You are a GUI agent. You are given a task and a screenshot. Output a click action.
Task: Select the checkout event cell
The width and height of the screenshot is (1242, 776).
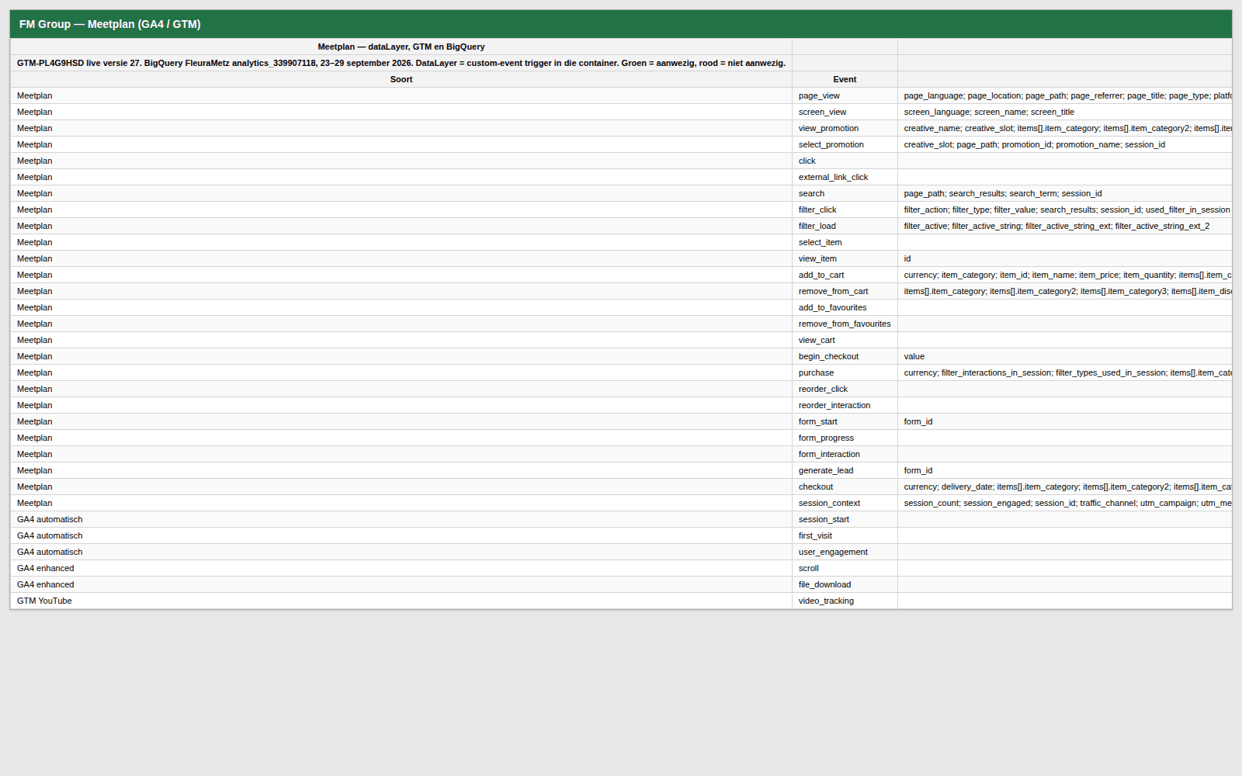click(x=845, y=487)
